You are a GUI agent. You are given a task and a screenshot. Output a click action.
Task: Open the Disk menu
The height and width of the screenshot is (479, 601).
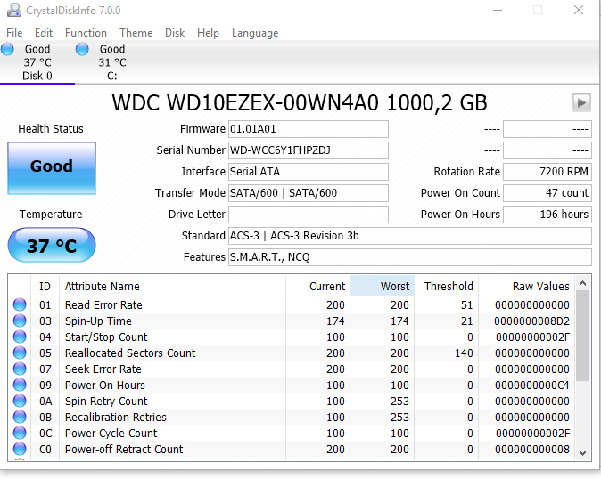(175, 33)
